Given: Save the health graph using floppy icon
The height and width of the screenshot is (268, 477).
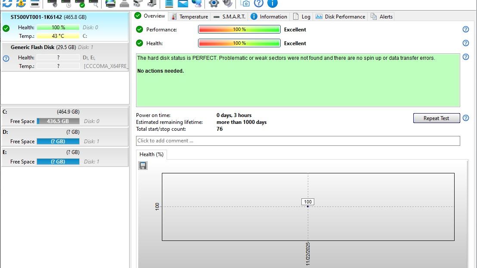Looking at the screenshot, I should [x=143, y=166].
